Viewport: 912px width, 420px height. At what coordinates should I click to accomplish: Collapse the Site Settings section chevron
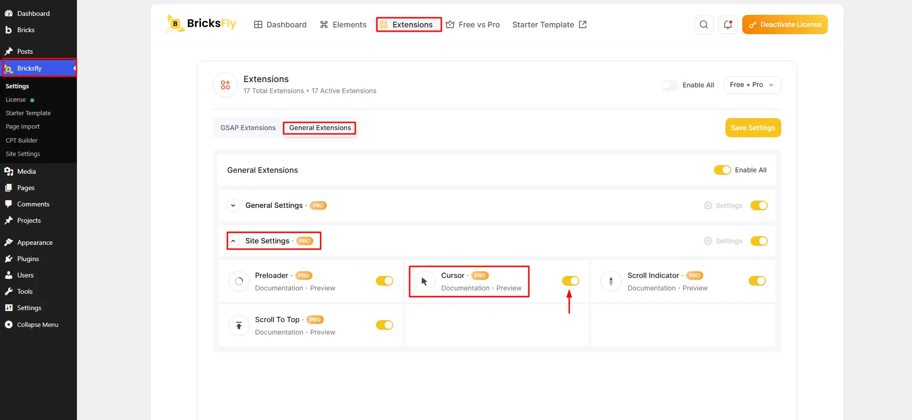coord(233,241)
